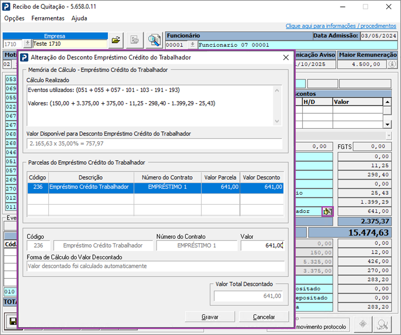Open the Opções menu

pyautogui.click(x=14, y=18)
